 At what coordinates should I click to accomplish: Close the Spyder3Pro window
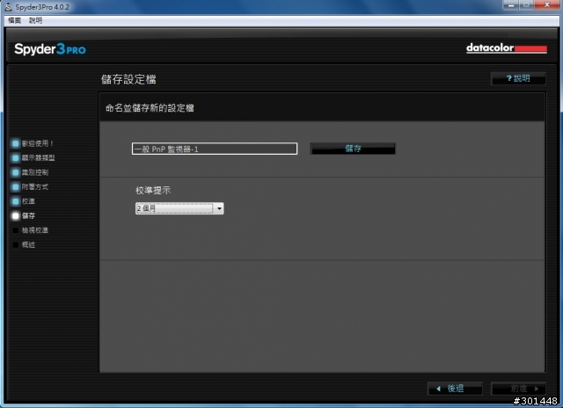tap(547, 5)
